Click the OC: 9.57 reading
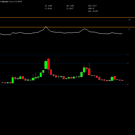 [x=92, y=6]
